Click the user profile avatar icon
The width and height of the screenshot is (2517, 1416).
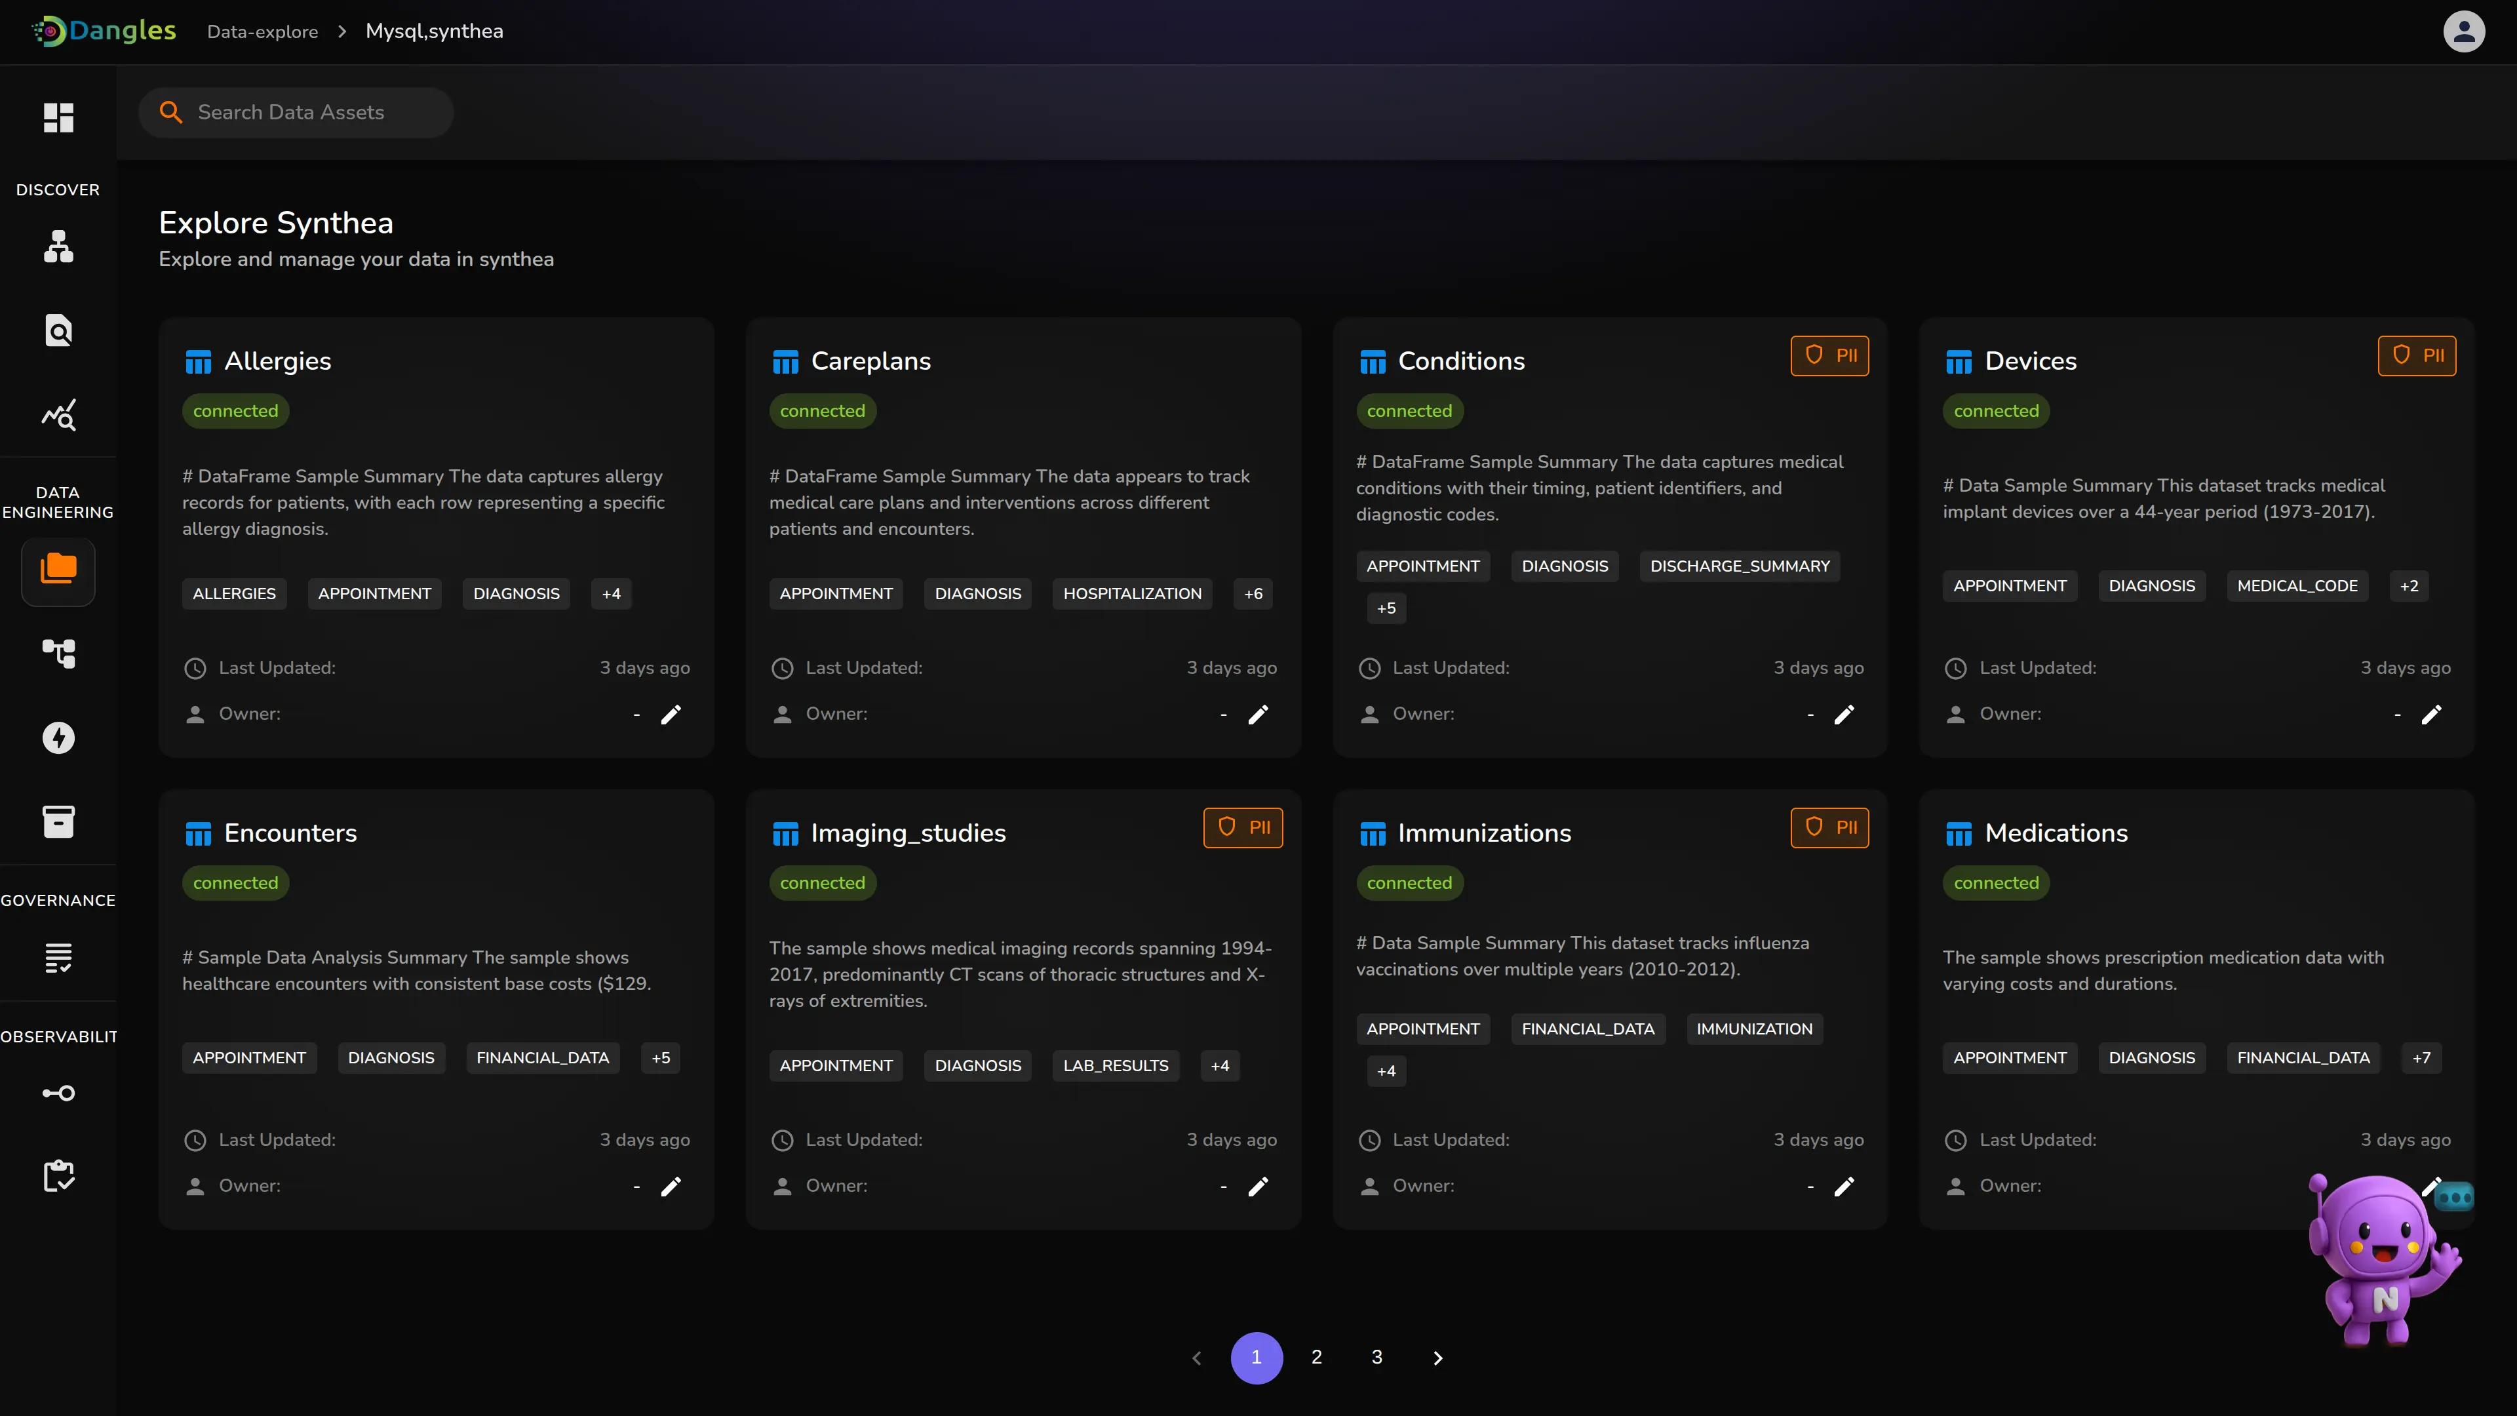click(x=2463, y=31)
